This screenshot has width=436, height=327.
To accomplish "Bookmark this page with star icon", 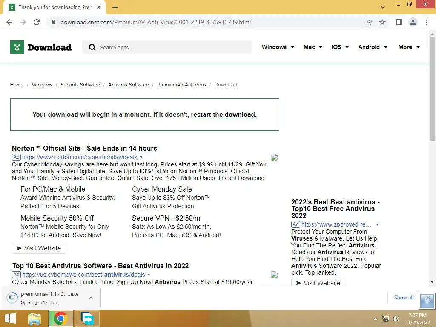I will tap(382, 22).
